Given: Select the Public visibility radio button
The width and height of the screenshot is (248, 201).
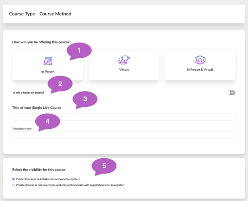Looking at the screenshot, I should (x=13, y=179).
